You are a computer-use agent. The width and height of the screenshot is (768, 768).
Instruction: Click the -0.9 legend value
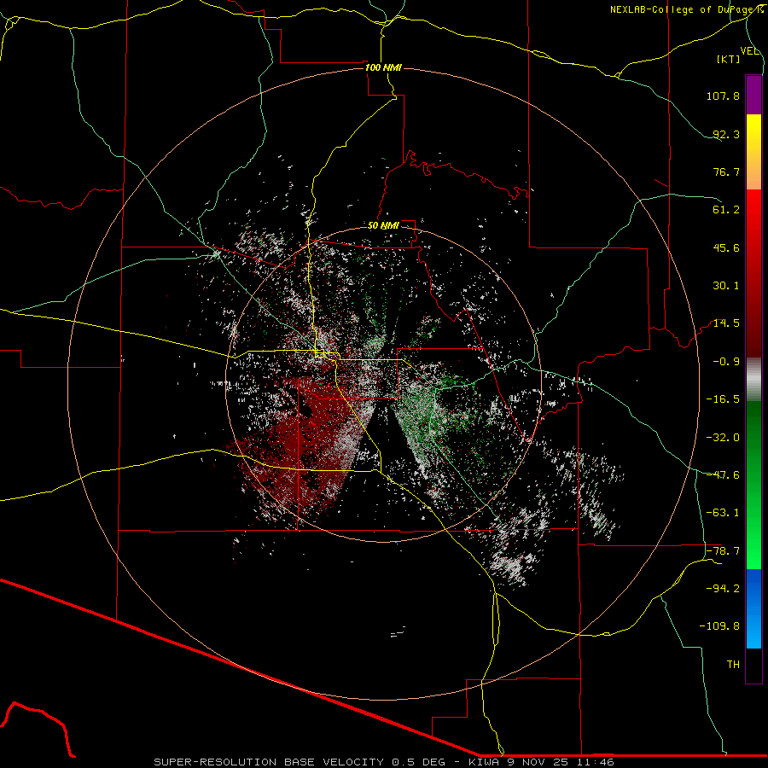click(726, 362)
